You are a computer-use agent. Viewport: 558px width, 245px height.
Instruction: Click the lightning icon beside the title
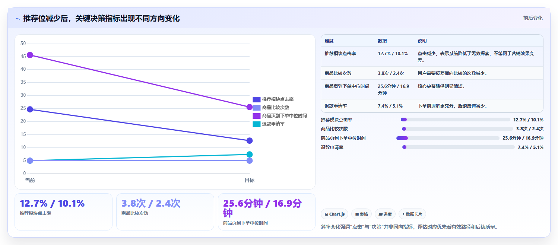coord(18,19)
